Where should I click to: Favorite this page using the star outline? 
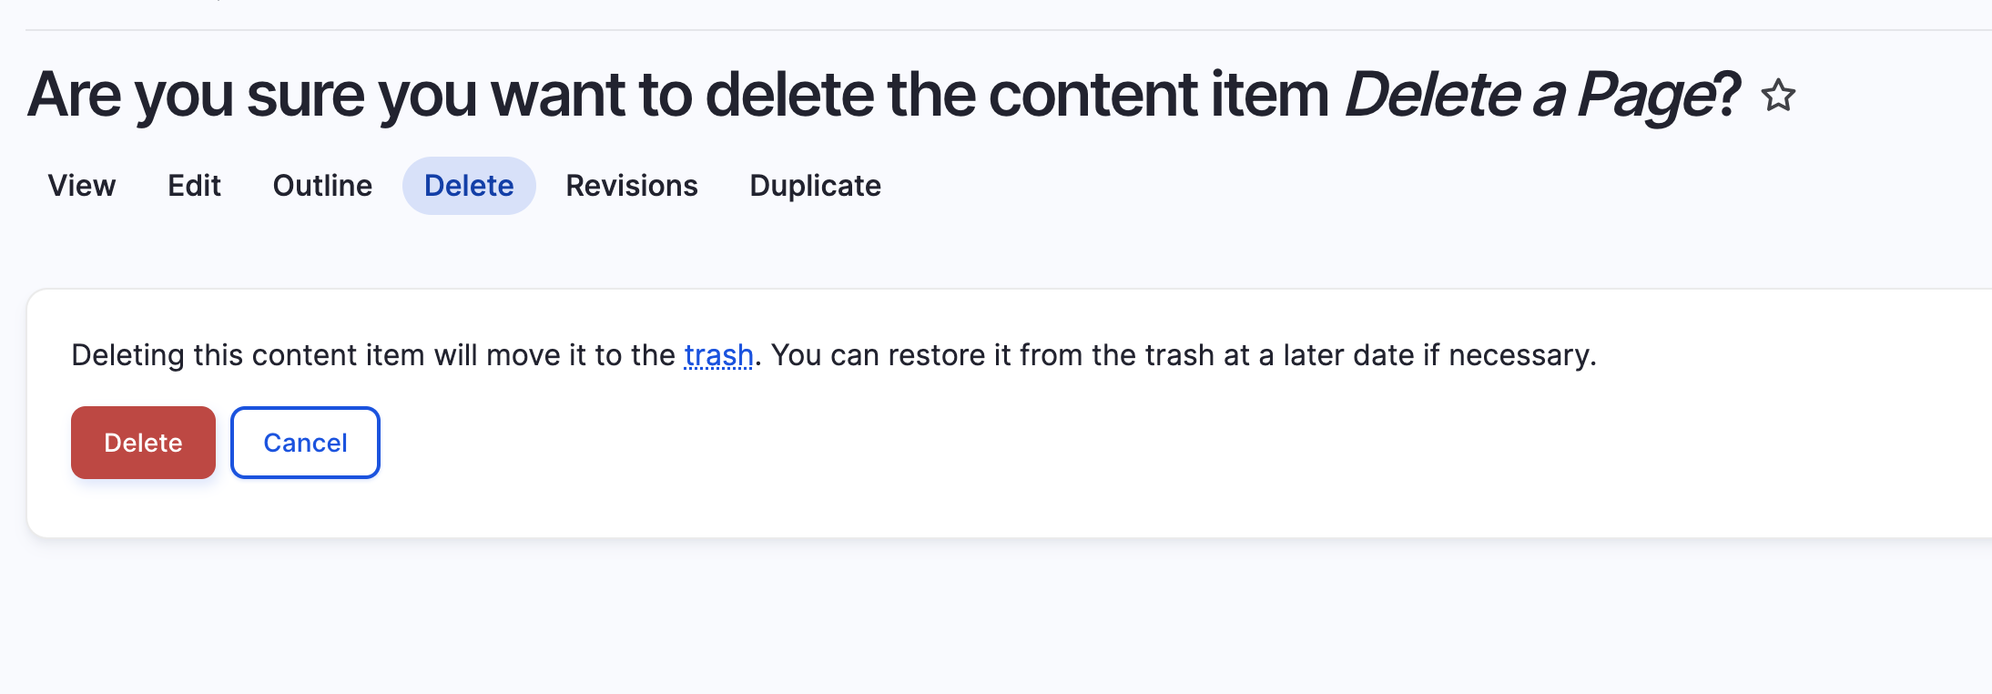[1778, 96]
